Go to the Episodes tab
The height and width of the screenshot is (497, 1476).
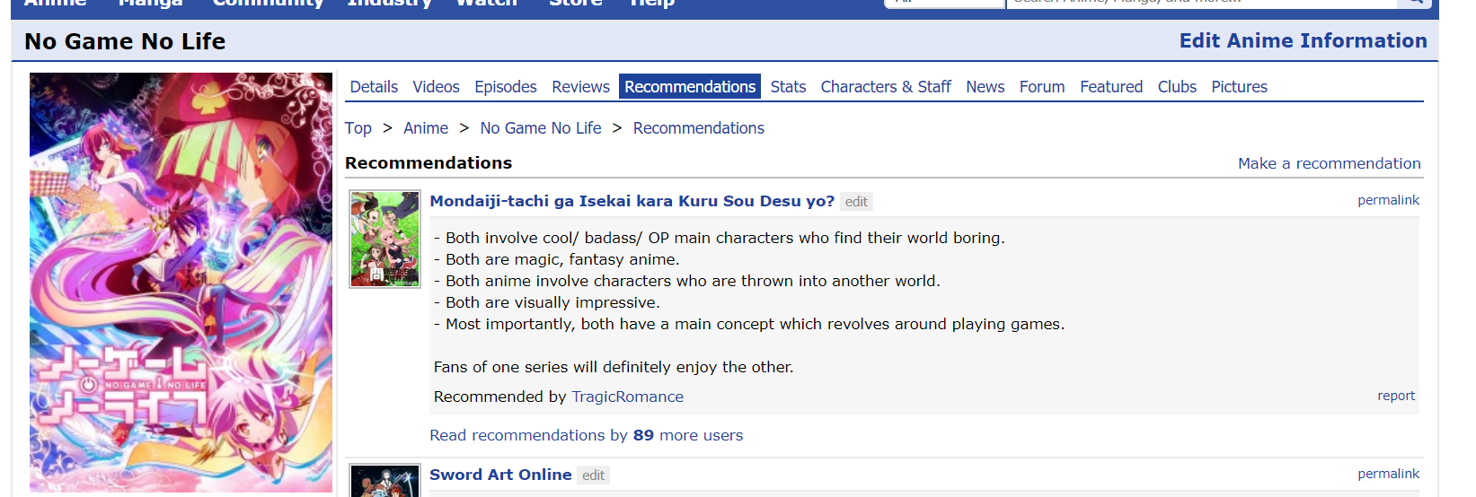tap(506, 87)
